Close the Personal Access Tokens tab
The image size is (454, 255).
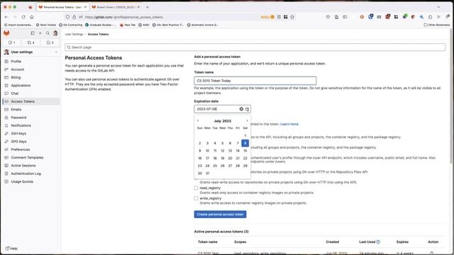click(85, 7)
